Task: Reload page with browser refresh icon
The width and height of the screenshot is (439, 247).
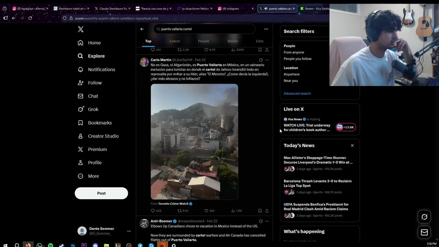Action: pyautogui.click(x=30, y=18)
